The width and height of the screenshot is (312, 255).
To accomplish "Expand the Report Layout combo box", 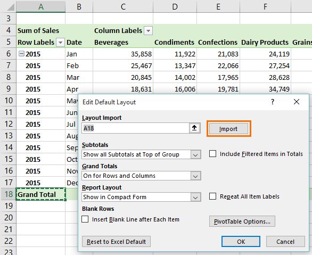I will click(x=195, y=197).
